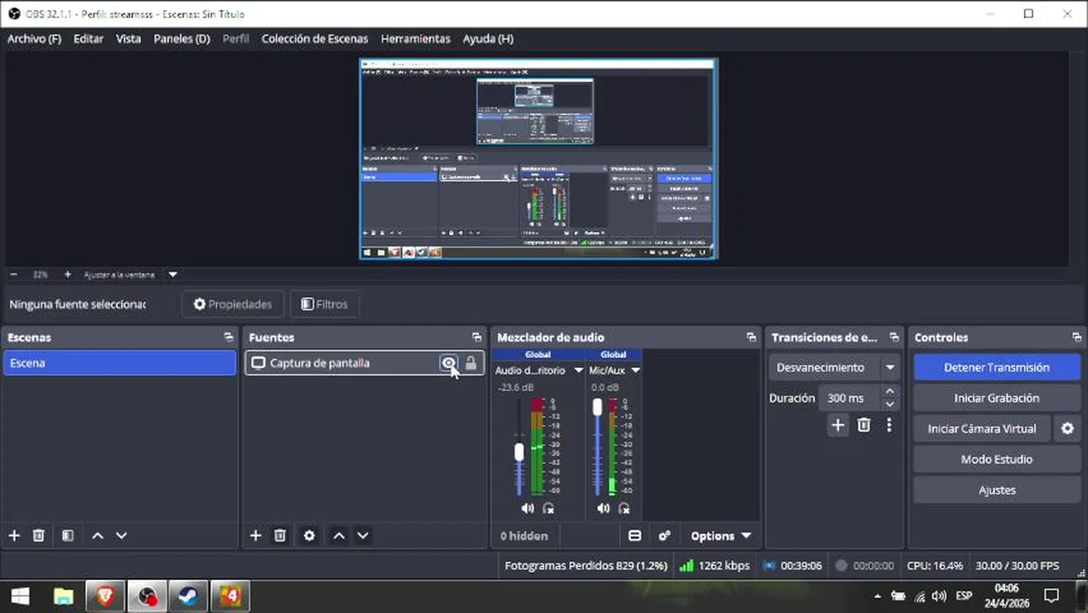Open virtual camera settings gear

[1068, 429]
